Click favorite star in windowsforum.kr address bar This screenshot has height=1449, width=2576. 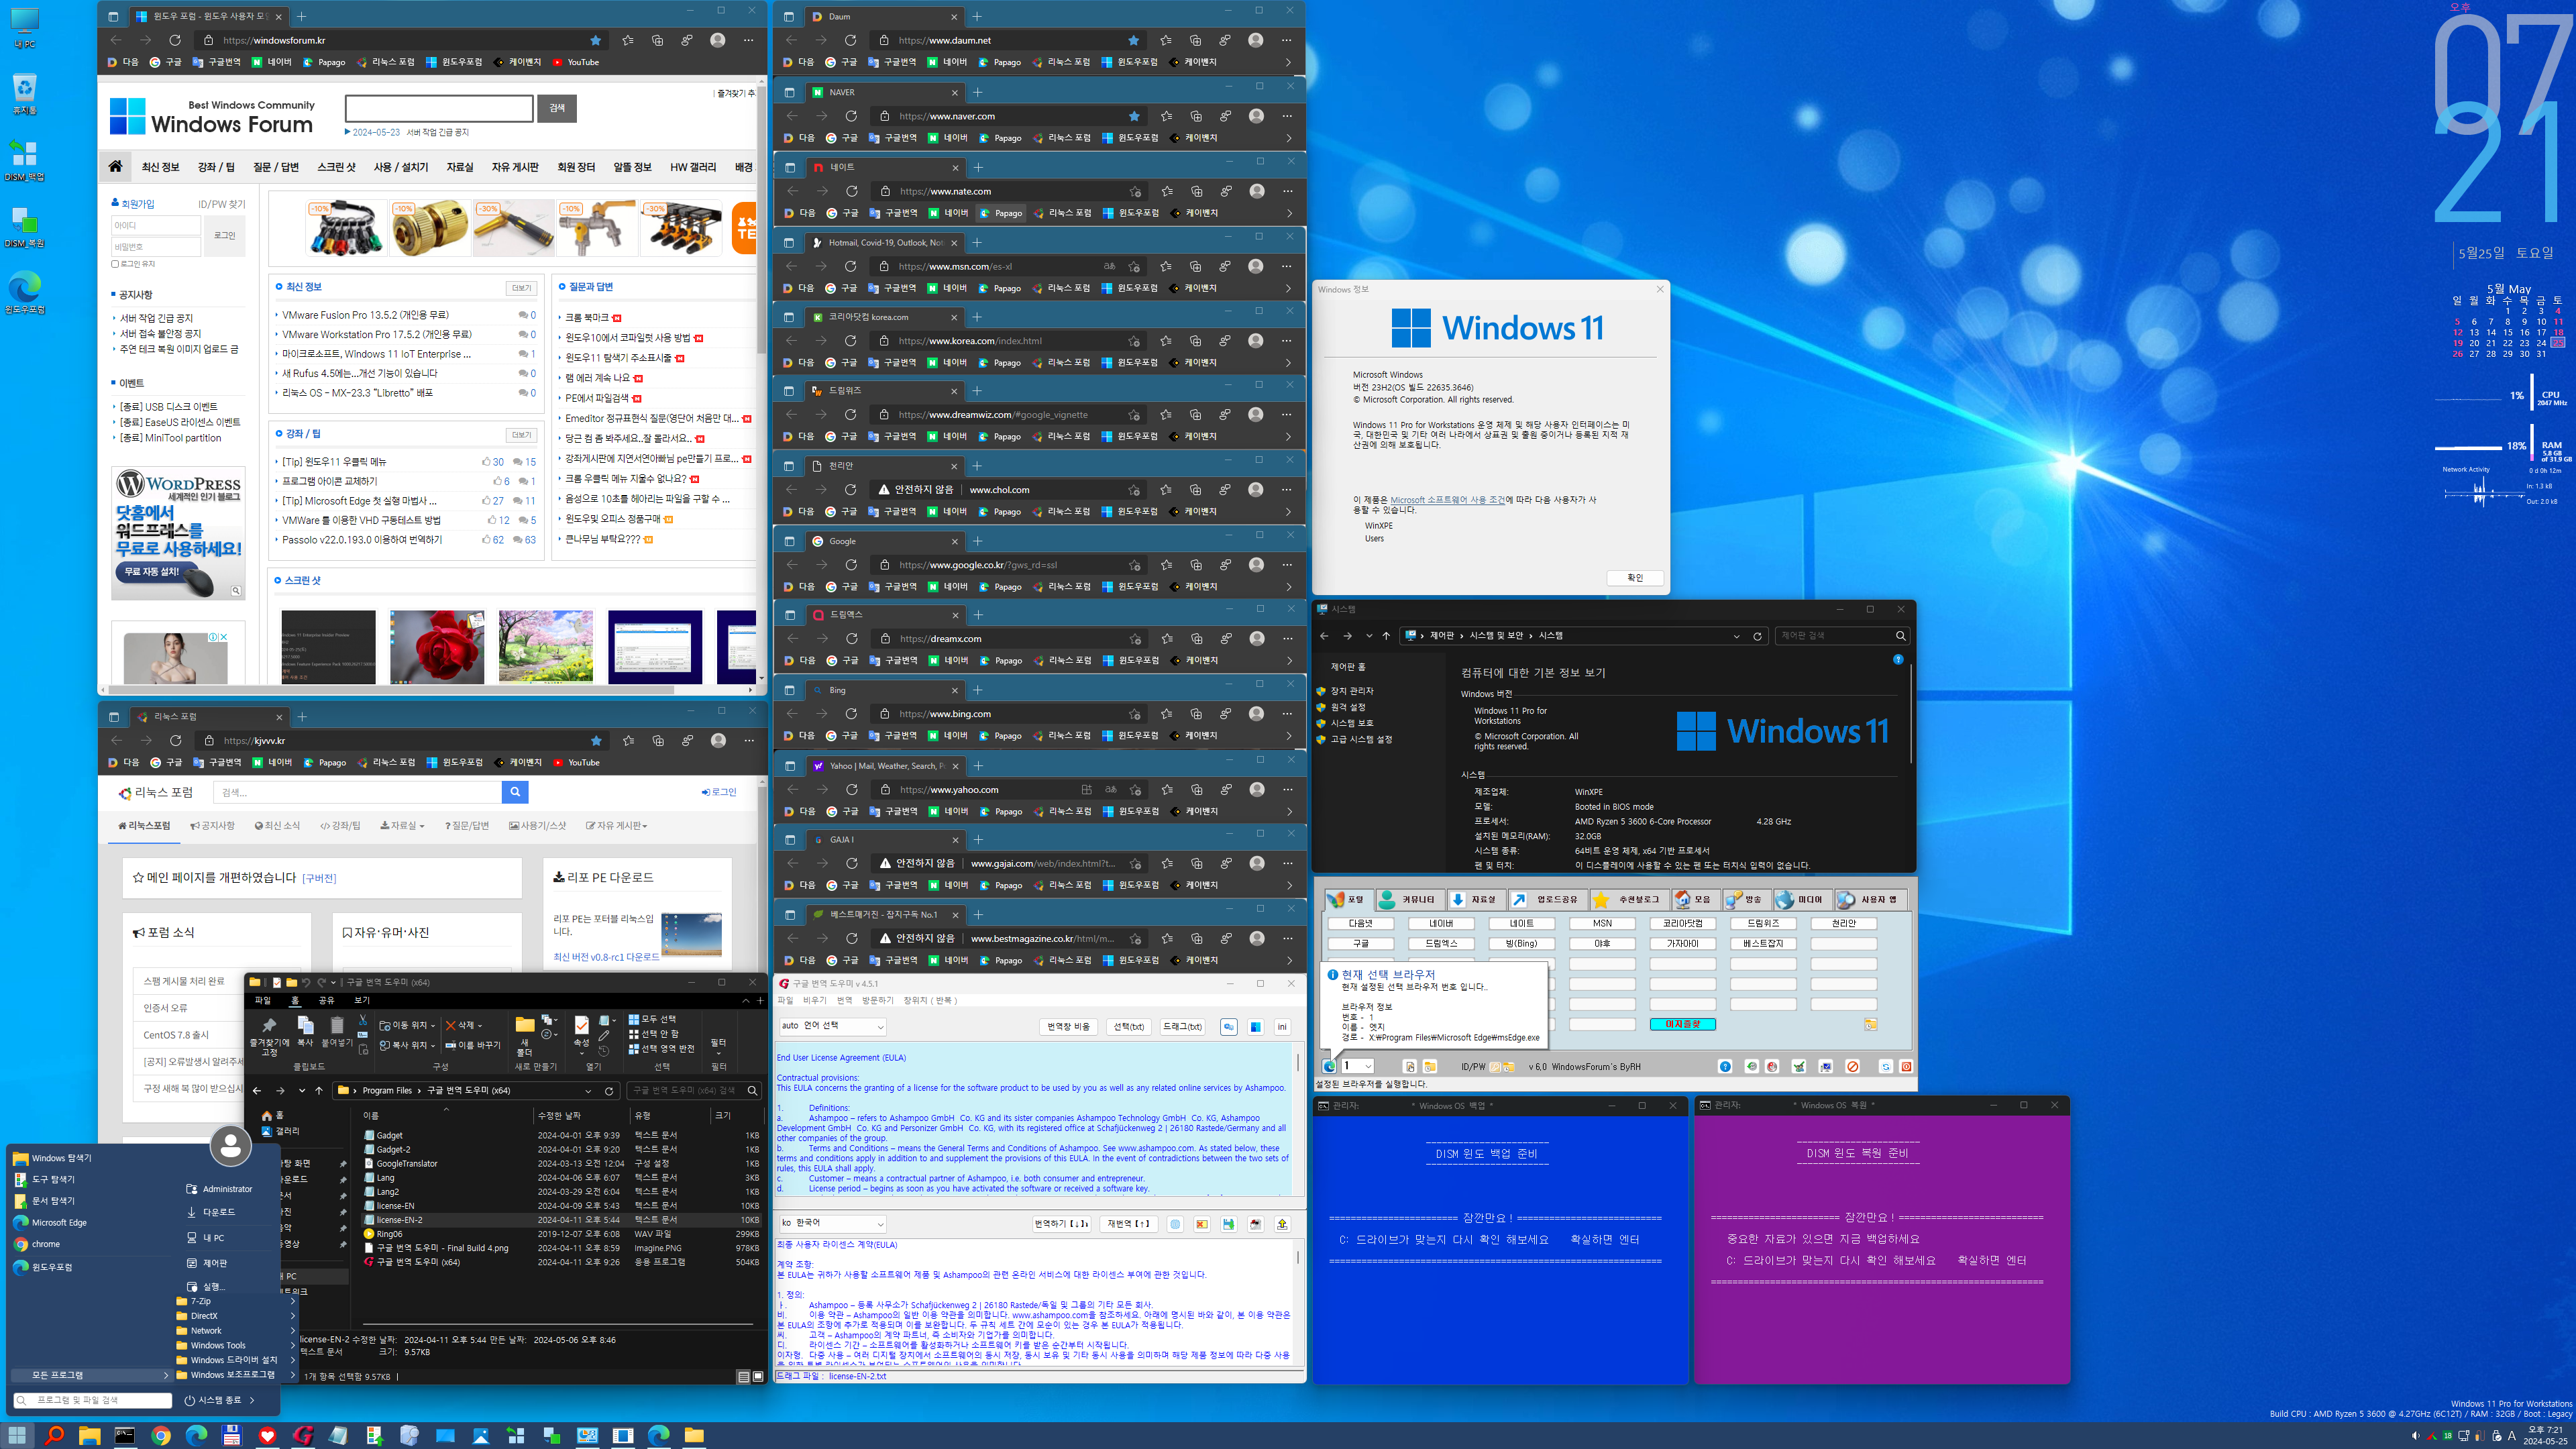(596, 40)
